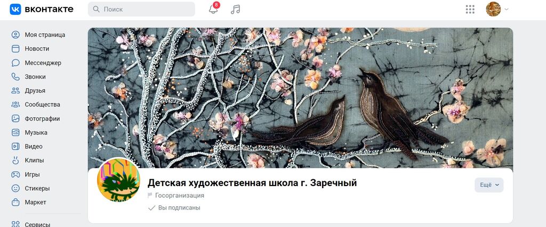Viewport: 546px width, 227px height.
Task: Click the Market shopping bag icon
Action: click(15, 202)
